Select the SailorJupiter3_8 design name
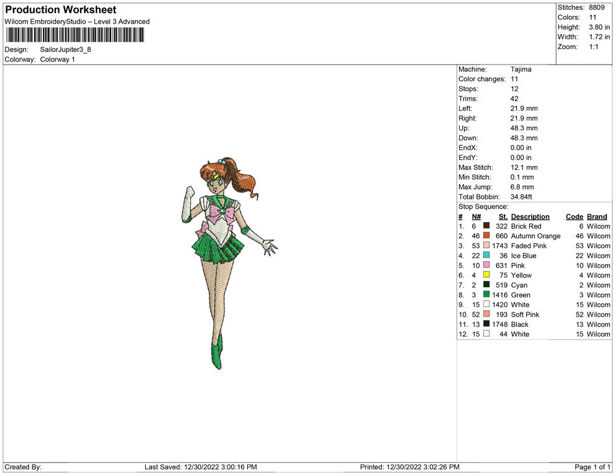Viewport: 615px width, 473px height. click(65, 49)
